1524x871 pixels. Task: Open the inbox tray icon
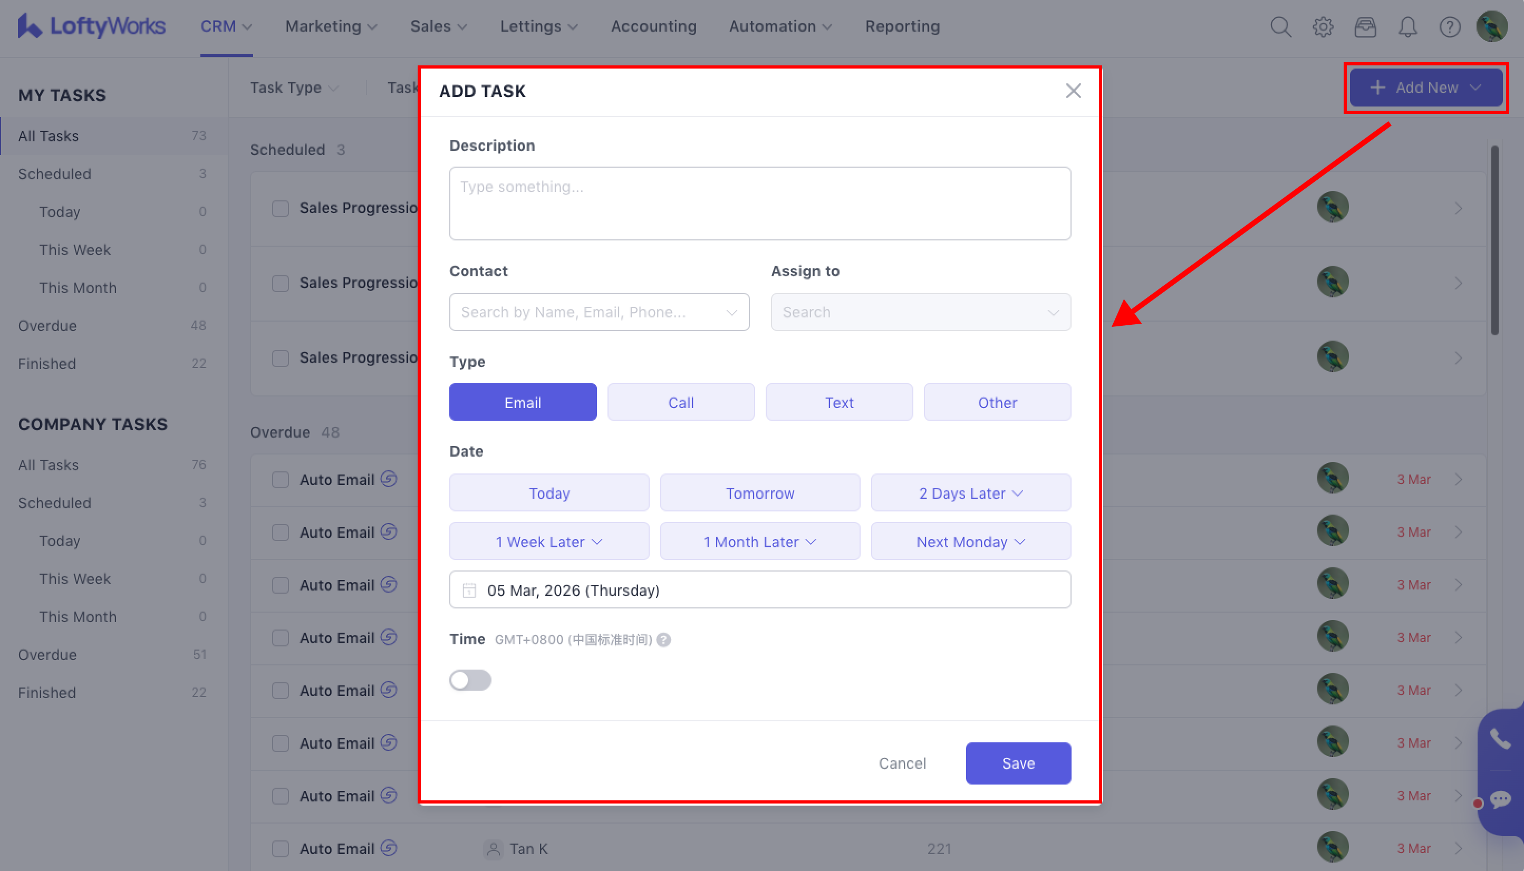click(1365, 27)
